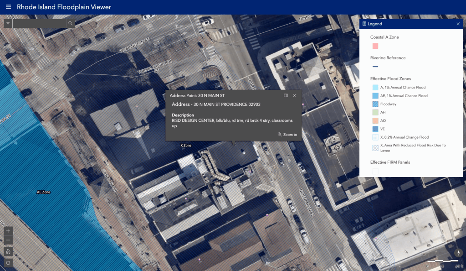Viewport: 466px width, 271px height.
Task: Click the Rhode Island Floodplain Viewer title
Action: (64, 7)
